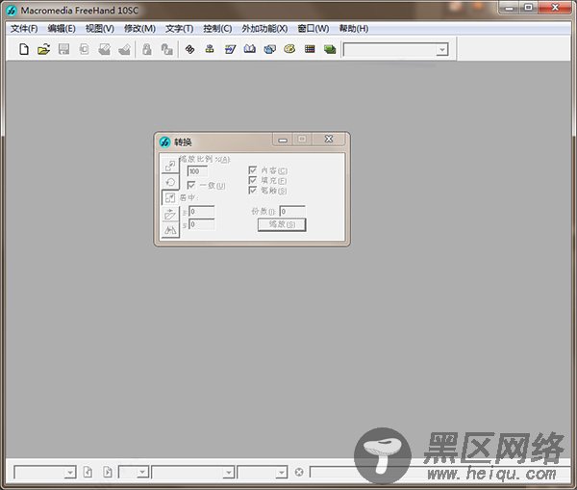The height and width of the screenshot is (490, 577).
Task: Minimize the 转换 panel
Action: point(283,140)
